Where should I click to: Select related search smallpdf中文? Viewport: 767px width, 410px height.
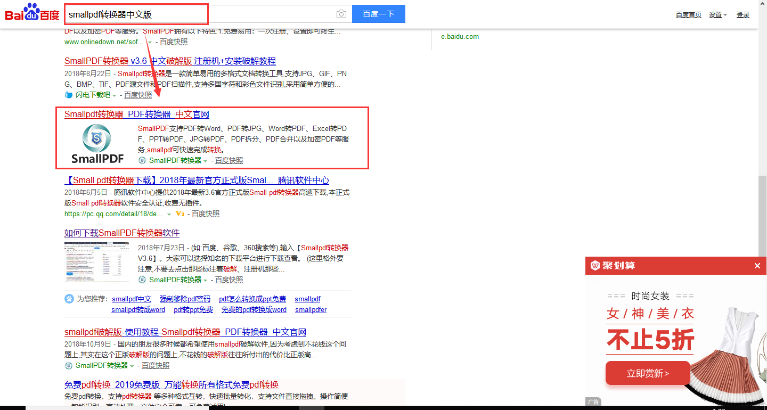[x=132, y=299]
